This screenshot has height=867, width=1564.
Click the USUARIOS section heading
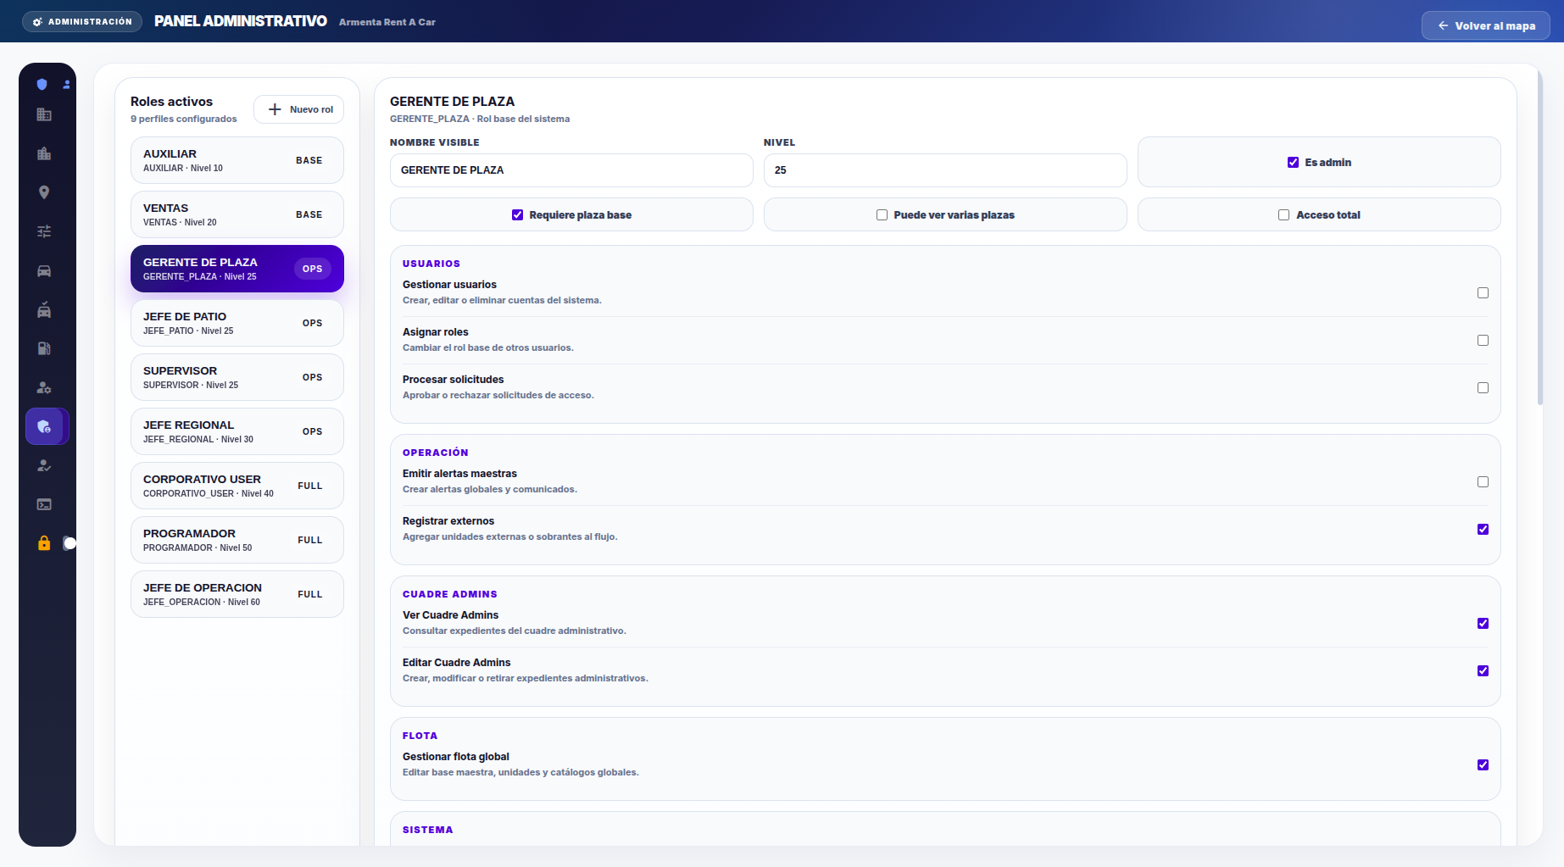tap(431, 264)
